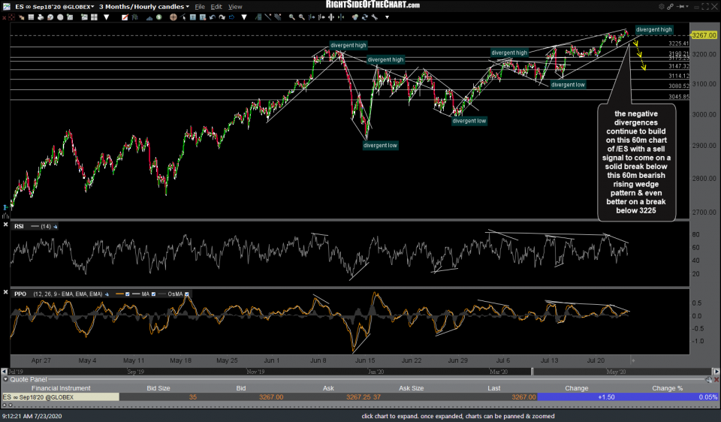Expand the last toolbar dropdown arrow after wrench
This screenshot has width=721, height=422.
pyautogui.click(x=387, y=17)
